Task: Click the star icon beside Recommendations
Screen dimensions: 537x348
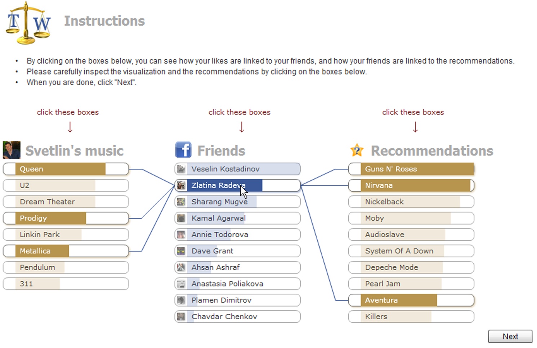Action: (x=357, y=150)
